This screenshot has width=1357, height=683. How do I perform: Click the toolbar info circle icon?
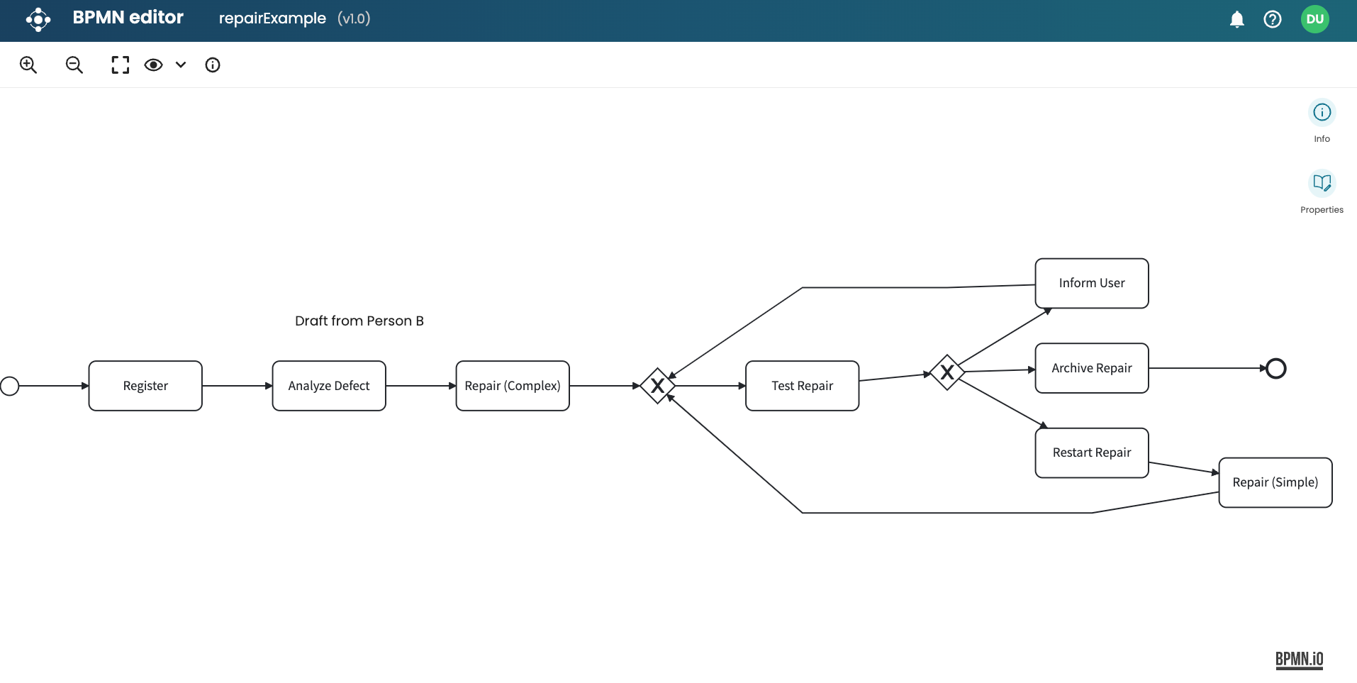[213, 65]
